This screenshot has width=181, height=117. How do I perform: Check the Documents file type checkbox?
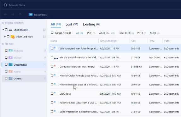point(6,64)
